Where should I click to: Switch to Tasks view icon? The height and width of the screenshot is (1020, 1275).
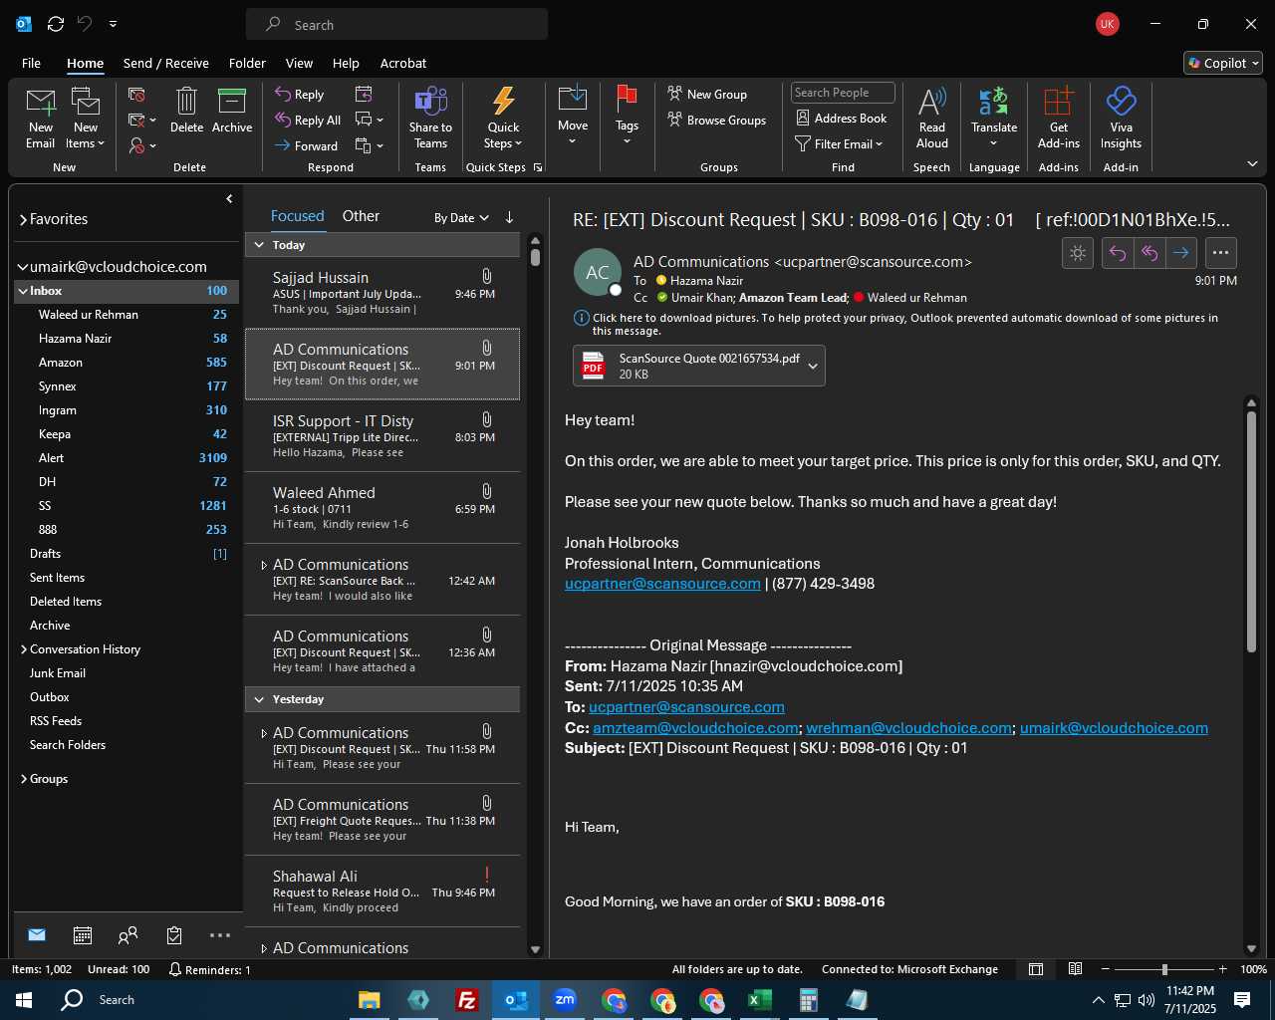pyautogui.click(x=174, y=935)
